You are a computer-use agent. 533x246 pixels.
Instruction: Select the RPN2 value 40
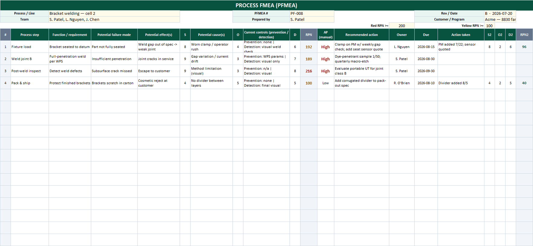tap(524, 83)
